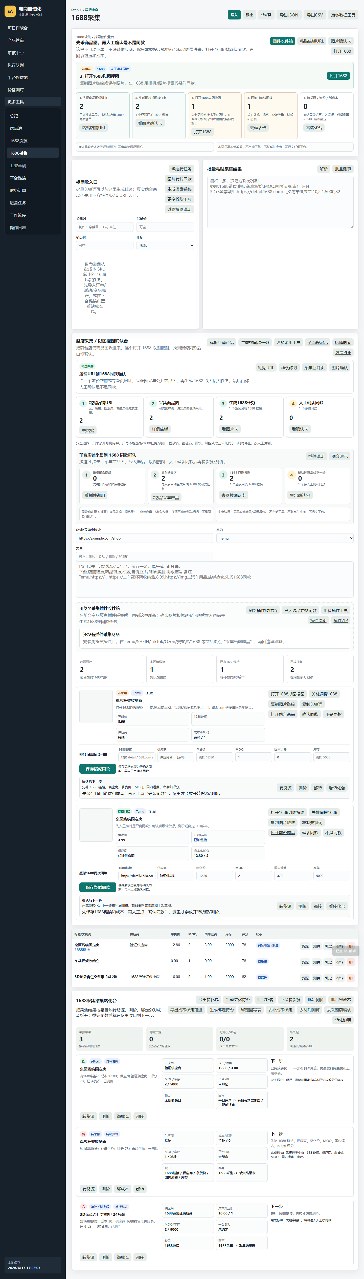
Task: Click the 图片转找同款 button
Action: pyautogui.click(x=179, y=179)
